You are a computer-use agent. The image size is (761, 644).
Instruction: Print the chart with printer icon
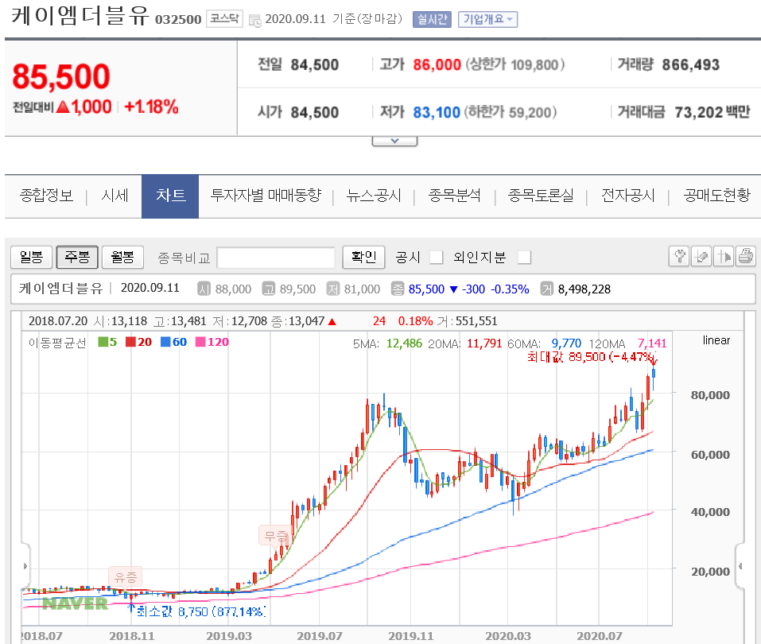745,256
